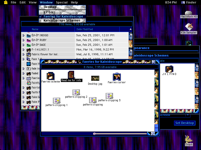This screenshot has width=201, height=150.
Task: Open the View menu
Action: [x=33, y=2]
